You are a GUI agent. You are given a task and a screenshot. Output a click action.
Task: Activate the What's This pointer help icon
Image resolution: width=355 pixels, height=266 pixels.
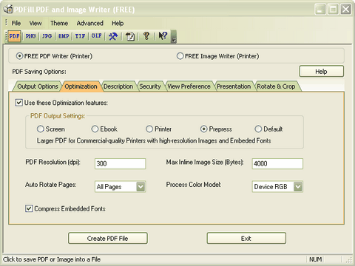click(x=163, y=36)
